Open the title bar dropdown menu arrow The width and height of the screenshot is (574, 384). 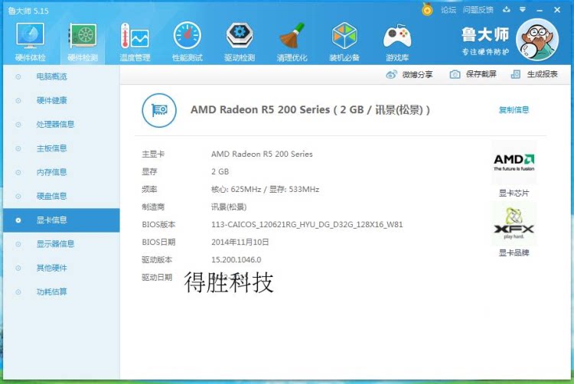click(523, 10)
